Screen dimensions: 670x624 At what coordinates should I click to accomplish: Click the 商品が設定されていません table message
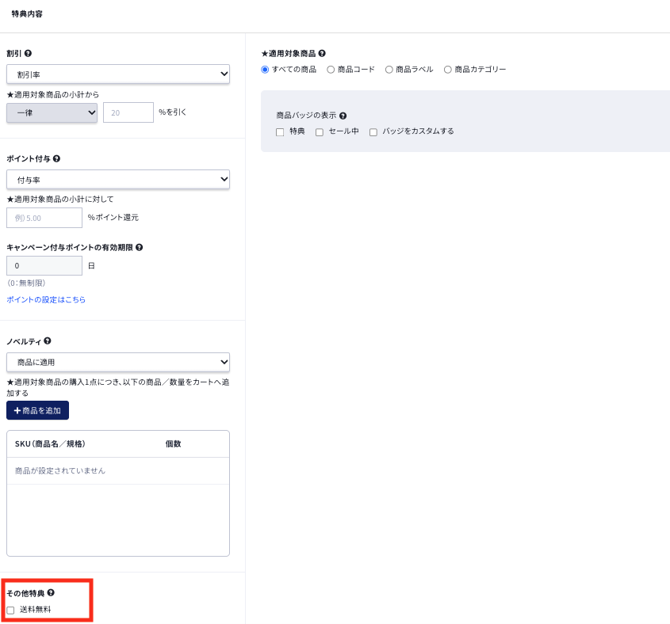[x=59, y=471]
